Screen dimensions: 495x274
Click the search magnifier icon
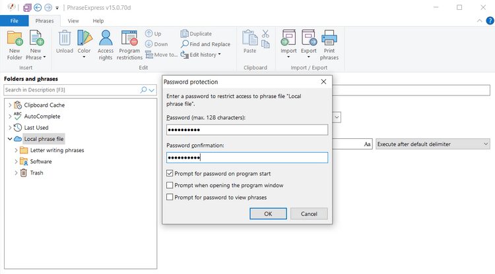(143, 90)
